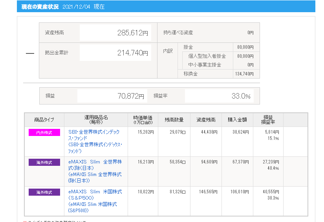The height and width of the screenshot is (222, 324).
Task: Click the 持ち運べる資産 label
Action: (x=178, y=33)
